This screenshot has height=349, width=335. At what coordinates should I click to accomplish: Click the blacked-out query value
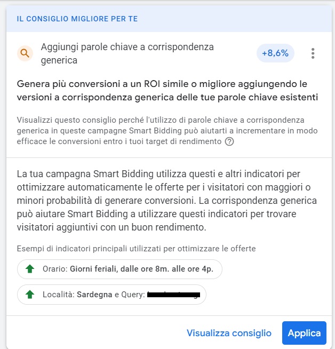173,294
